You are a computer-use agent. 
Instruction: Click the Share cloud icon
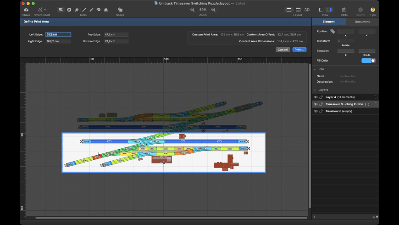26,10
